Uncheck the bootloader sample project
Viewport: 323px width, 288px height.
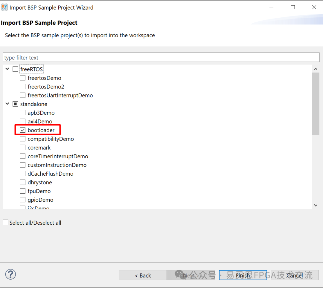coord(23,130)
